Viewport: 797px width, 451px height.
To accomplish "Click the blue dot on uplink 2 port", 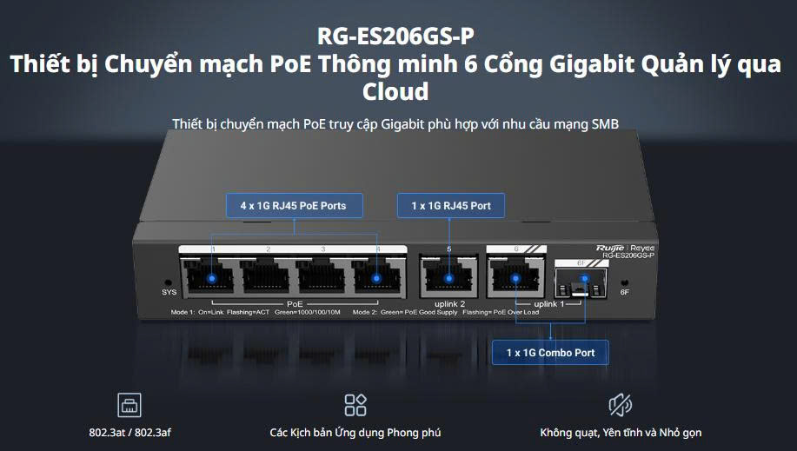I will pyautogui.click(x=448, y=279).
